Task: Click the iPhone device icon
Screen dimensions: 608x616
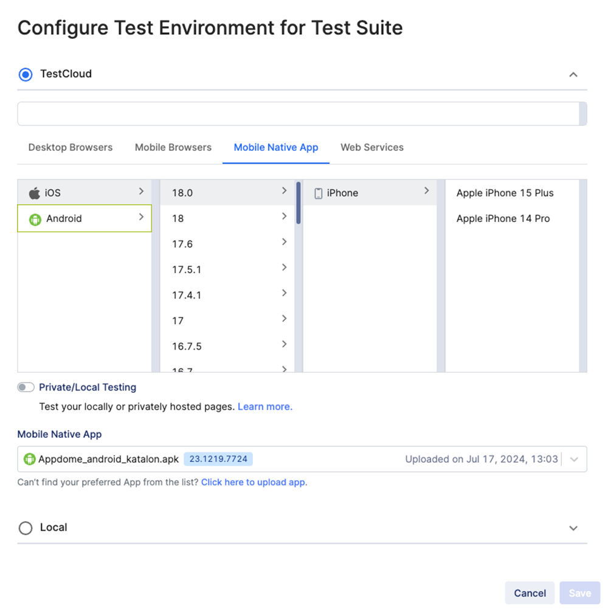Action: [x=319, y=192]
